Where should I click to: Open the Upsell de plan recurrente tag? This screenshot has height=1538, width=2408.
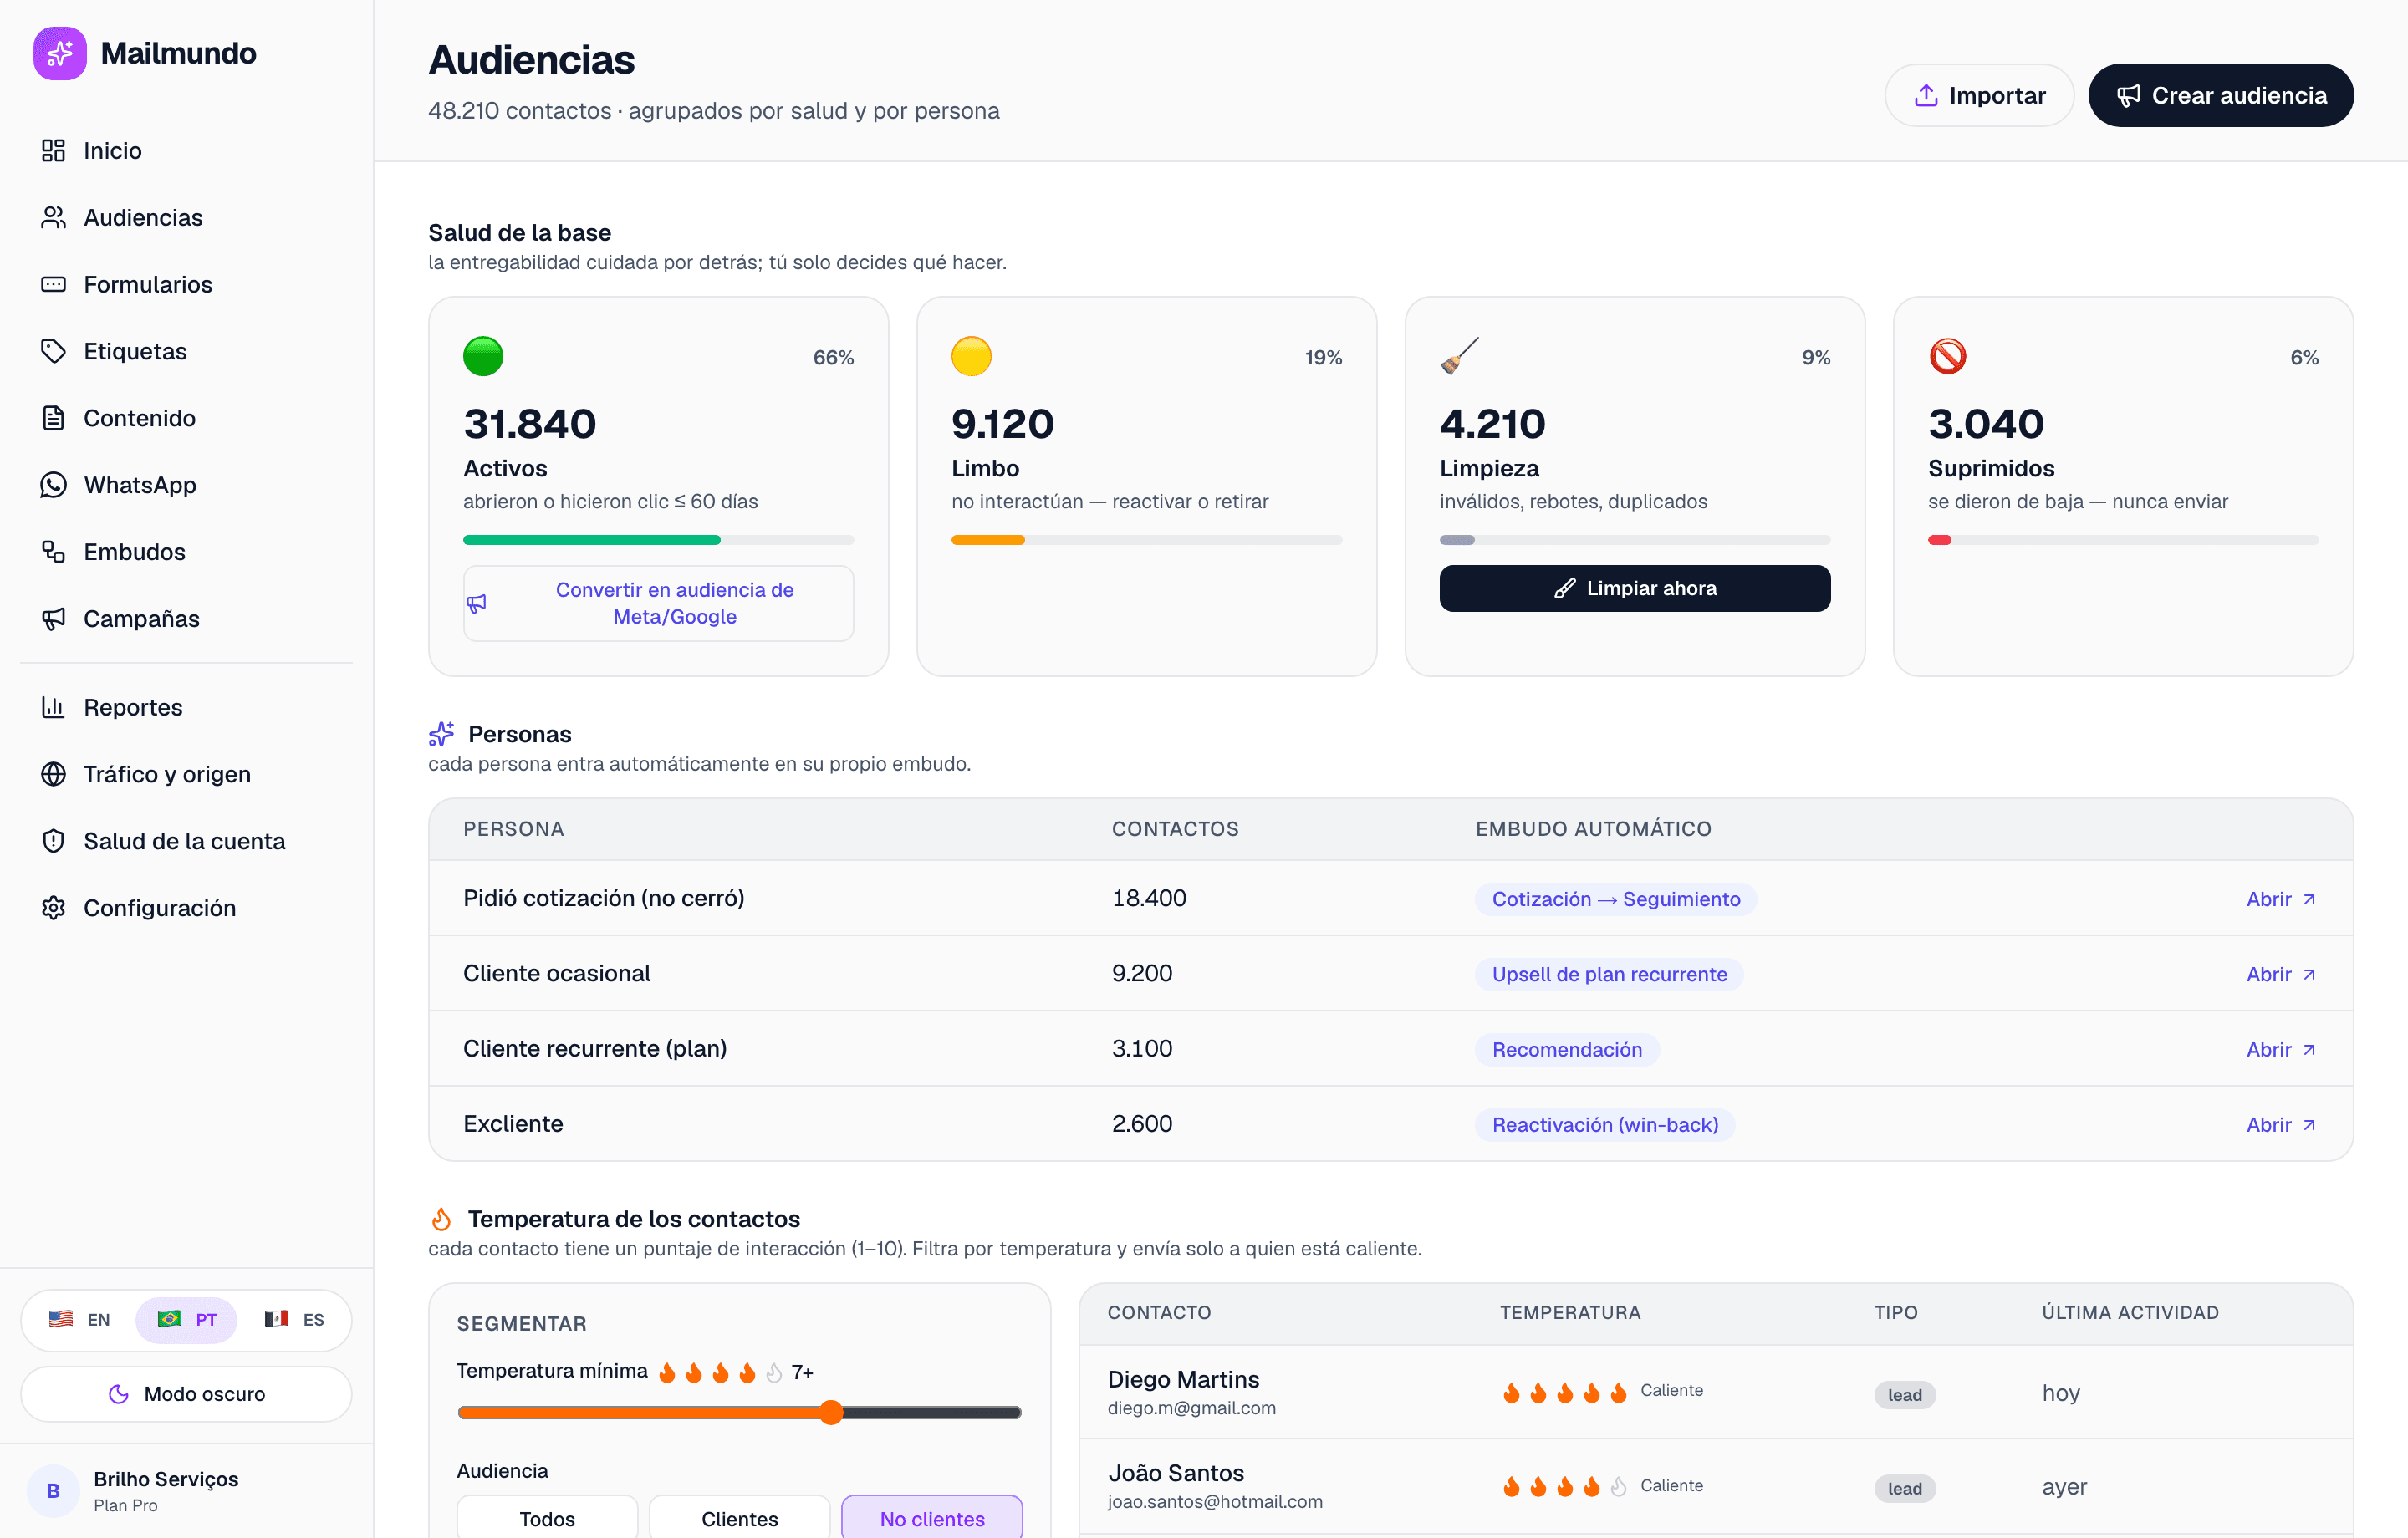click(1609, 974)
